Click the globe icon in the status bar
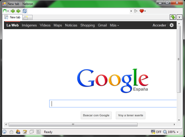The width and height of the screenshot is (185, 137). pyautogui.click(x=4, y=132)
